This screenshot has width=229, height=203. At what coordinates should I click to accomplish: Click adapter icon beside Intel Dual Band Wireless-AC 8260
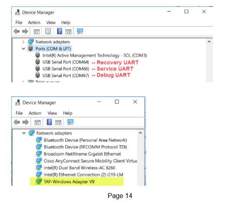click(39, 168)
